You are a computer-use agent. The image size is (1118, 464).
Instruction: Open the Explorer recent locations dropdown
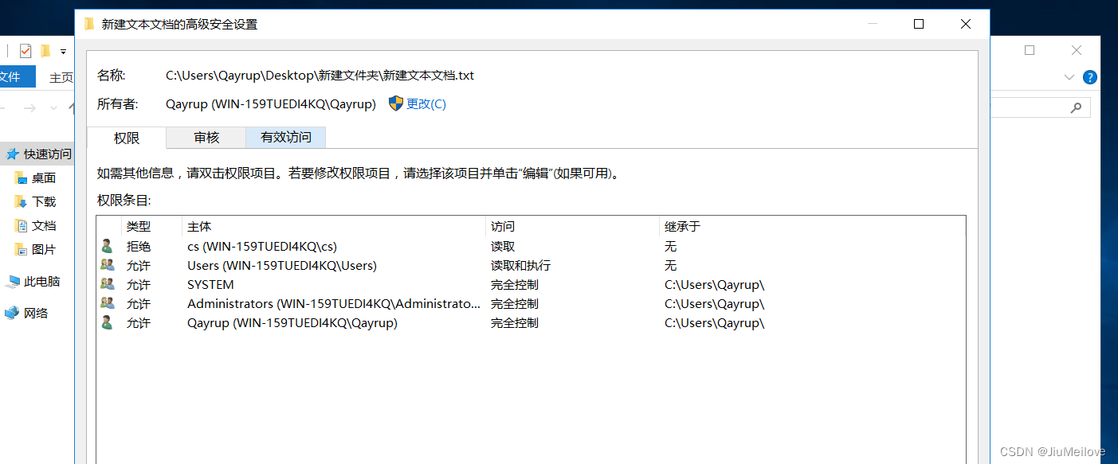coord(53,107)
